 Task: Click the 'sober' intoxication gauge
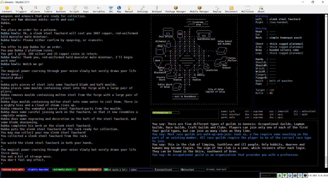pos(141,170)
